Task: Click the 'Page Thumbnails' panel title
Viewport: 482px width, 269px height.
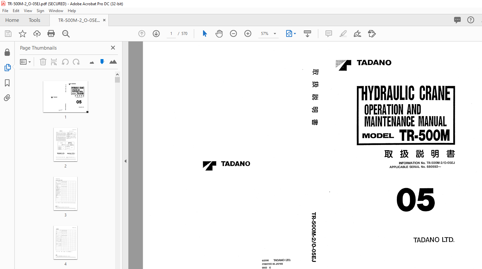Action: 38,48
